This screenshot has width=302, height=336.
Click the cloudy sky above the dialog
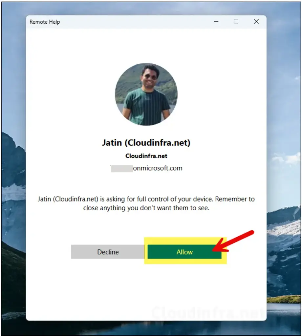pos(150,9)
